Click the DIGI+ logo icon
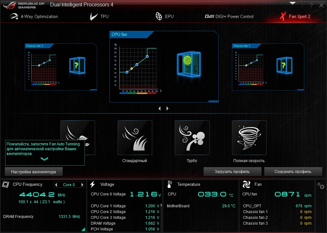Screen dimensions: 327x233 (209, 16)
